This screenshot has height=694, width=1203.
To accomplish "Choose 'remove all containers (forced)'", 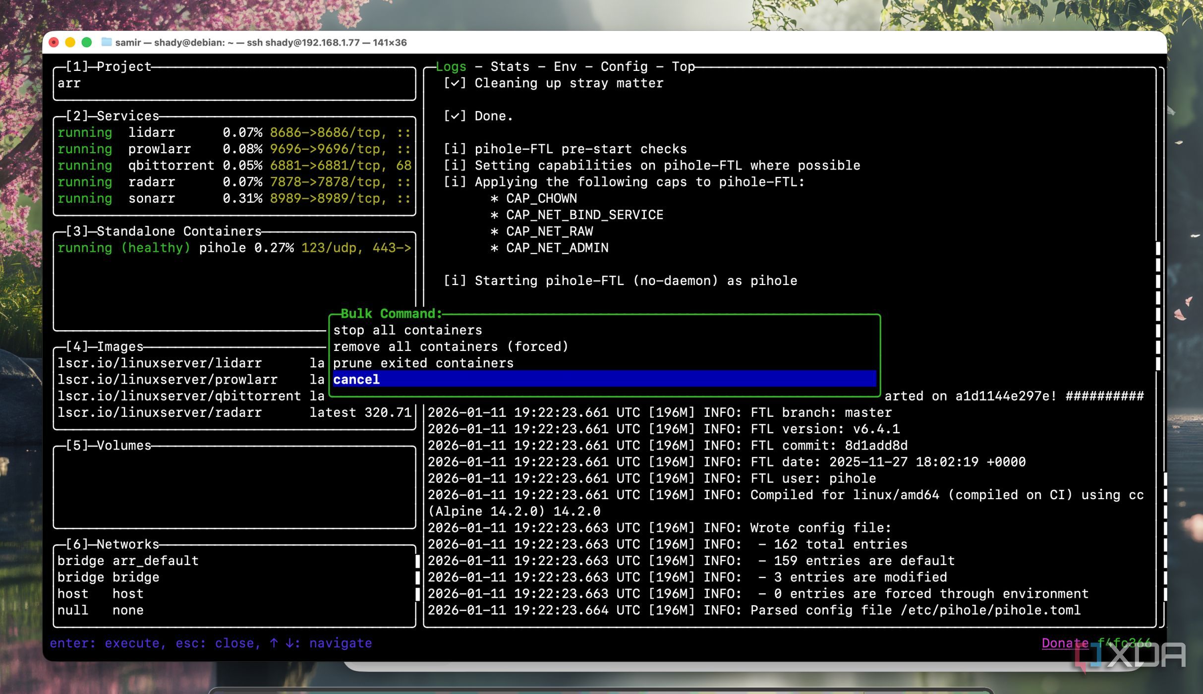I will click(604, 347).
